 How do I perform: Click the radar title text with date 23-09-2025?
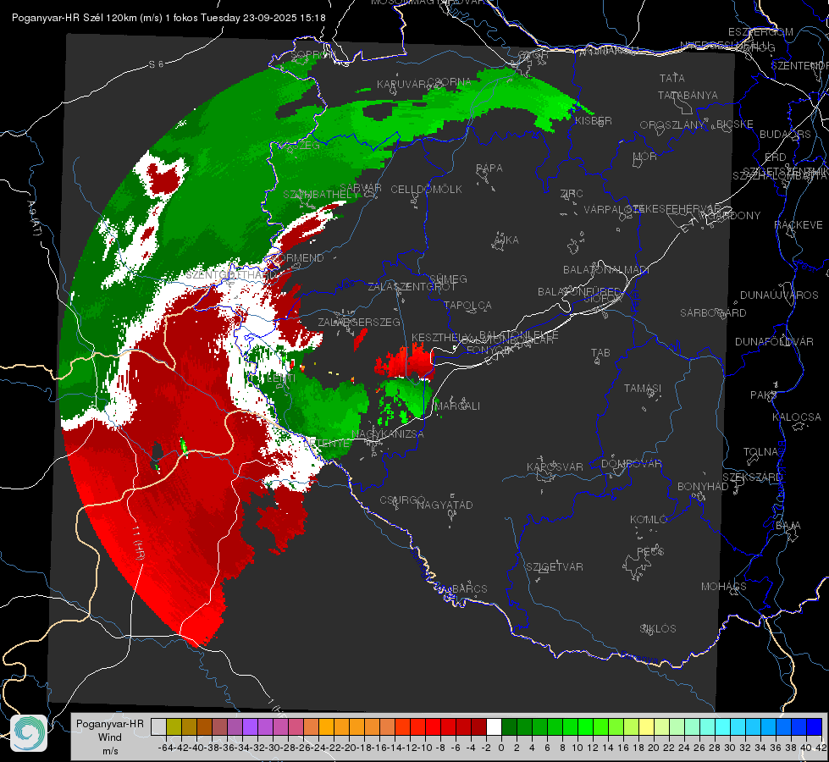click(x=169, y=18)
